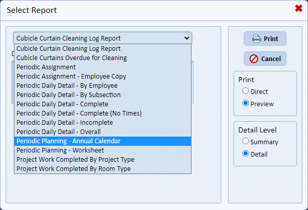Select Periodic Daily Detail - Incomplete
The height and width of the screenshot is (210, 308).
[x=65, y=123]
